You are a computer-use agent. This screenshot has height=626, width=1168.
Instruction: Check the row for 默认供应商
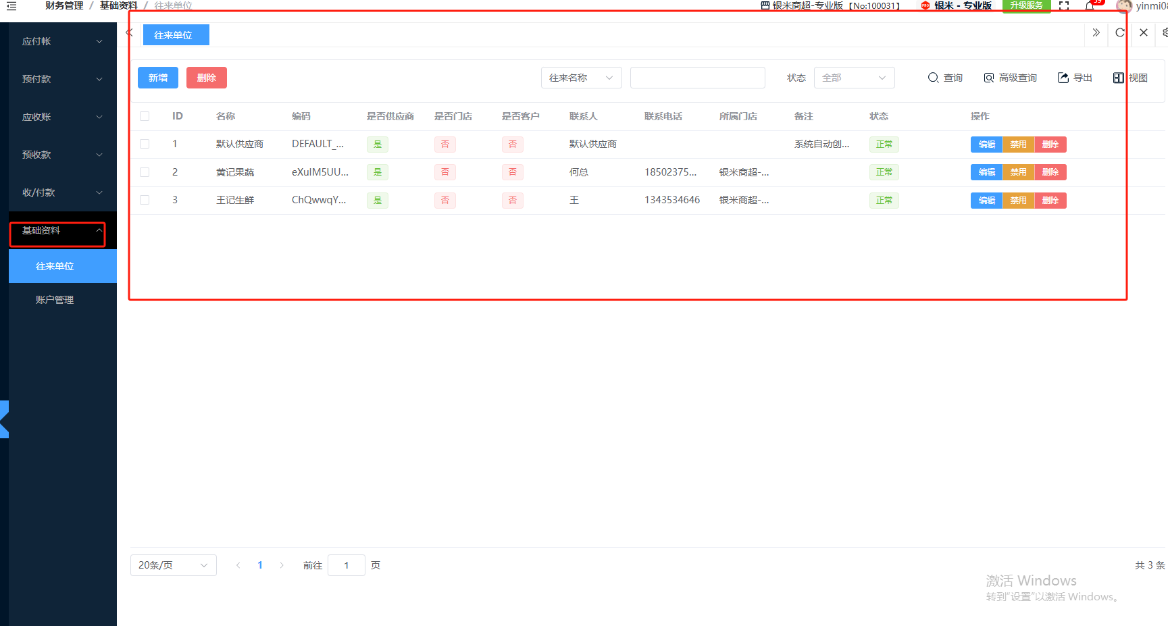pos(145,144)
